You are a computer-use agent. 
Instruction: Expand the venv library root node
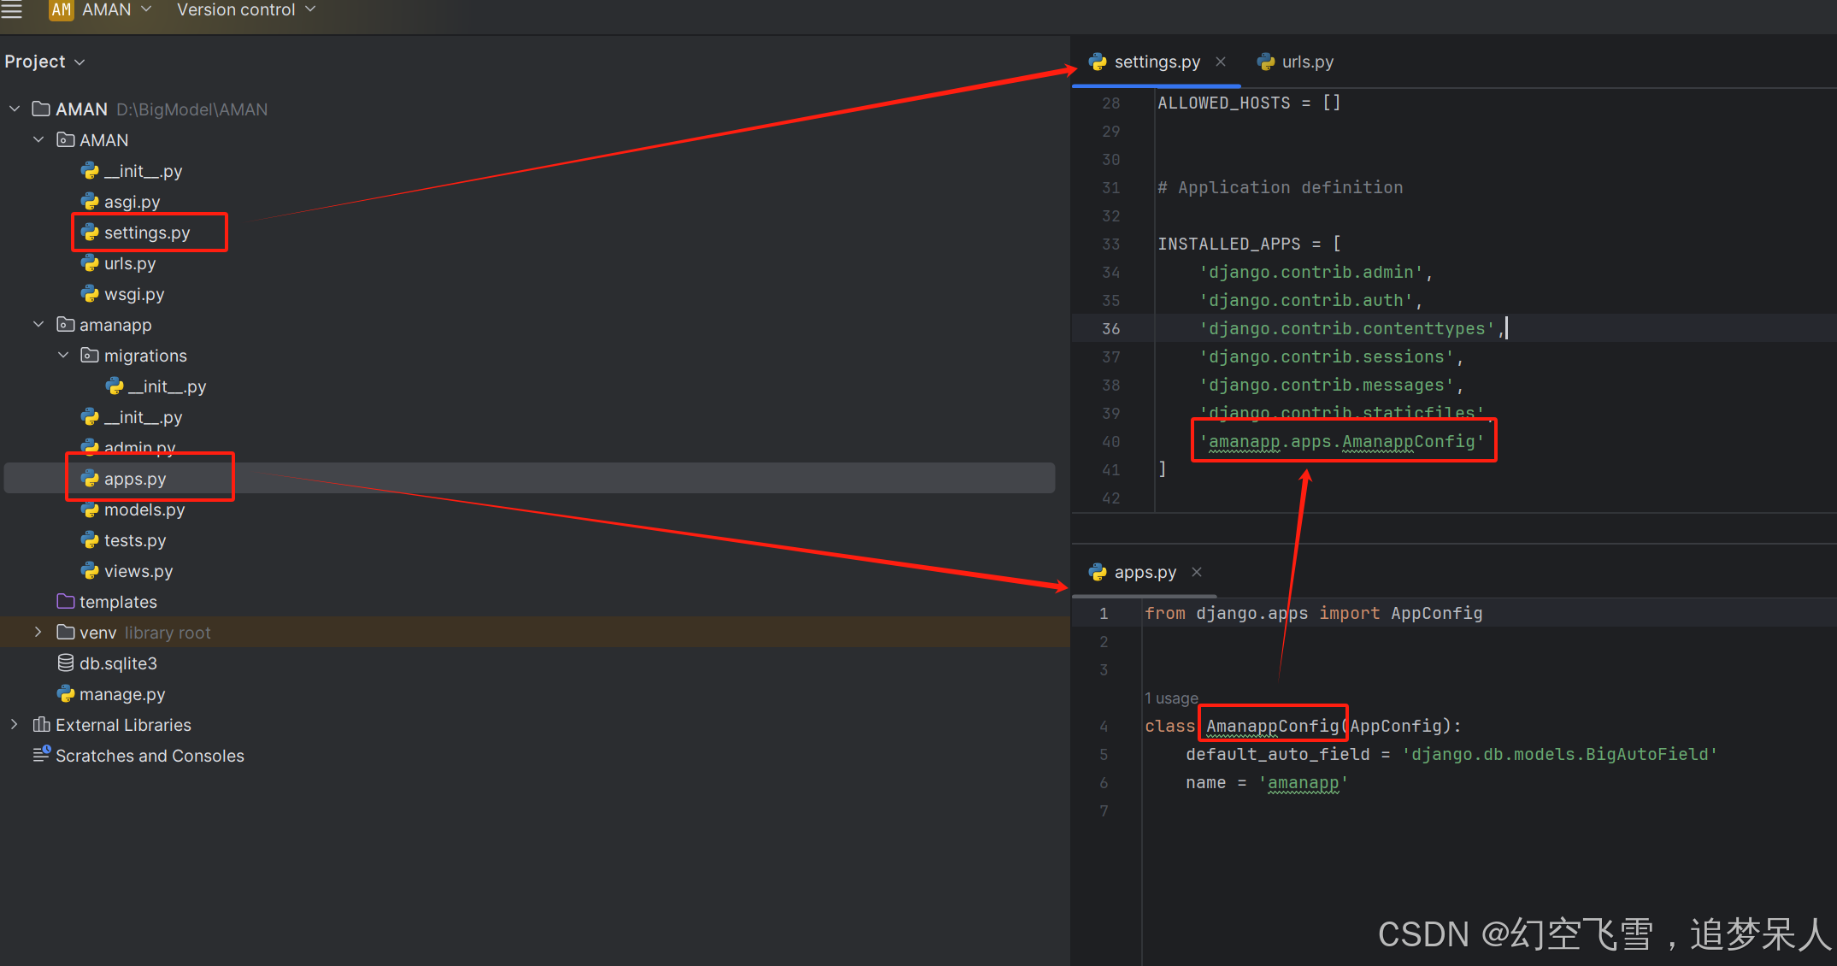(37, 632)
